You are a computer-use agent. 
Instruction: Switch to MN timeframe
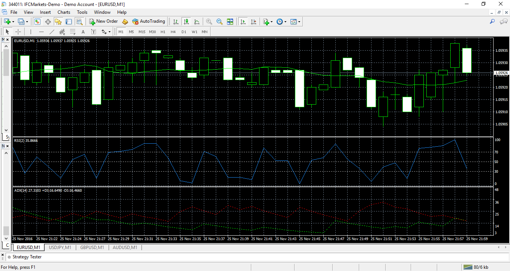205,32
